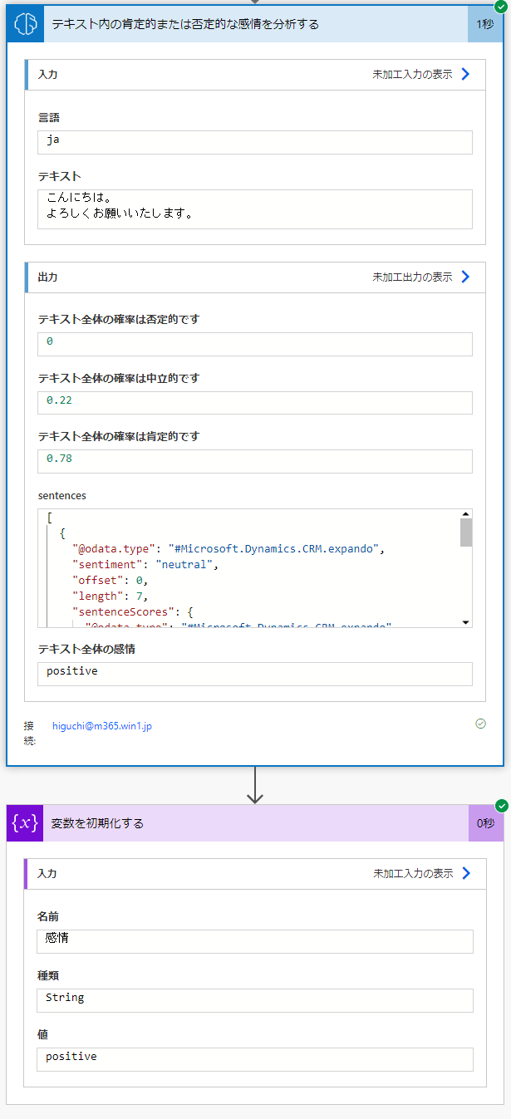Click the テキスト input with こんにちは
The height and width of the screenshot is (1119, 511).
255,209
